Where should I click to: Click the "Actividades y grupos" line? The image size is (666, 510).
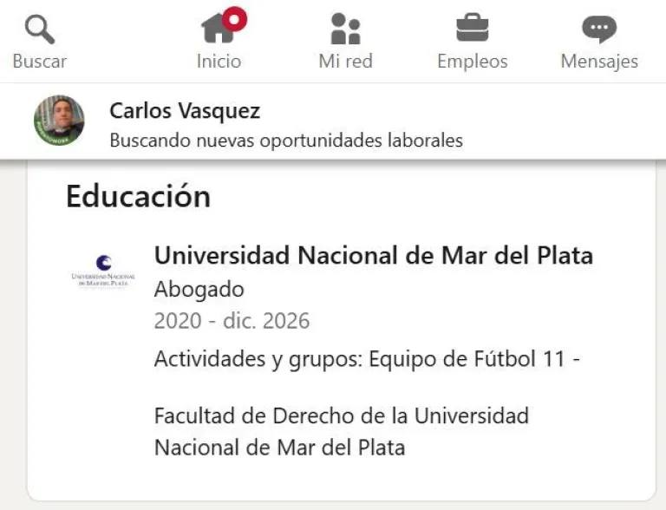pos(366,358)
